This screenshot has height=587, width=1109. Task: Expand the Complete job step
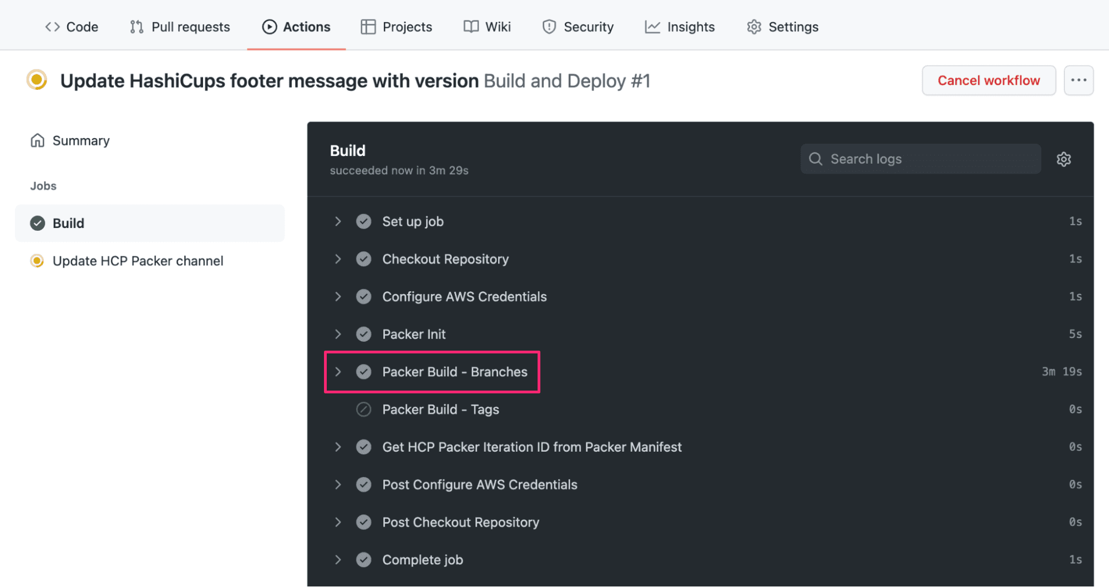click(x=338, y=560)
